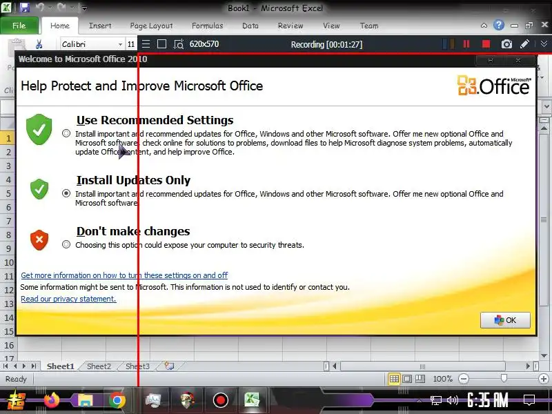Select the Sheet3 worksheet tab
Viewport: 552px width, 414px height.
[137, 366]
